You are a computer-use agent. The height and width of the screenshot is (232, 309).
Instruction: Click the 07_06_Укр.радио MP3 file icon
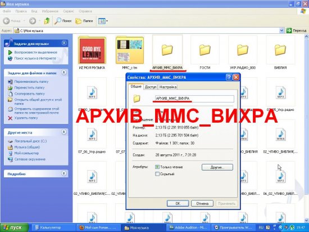(92, 135)
